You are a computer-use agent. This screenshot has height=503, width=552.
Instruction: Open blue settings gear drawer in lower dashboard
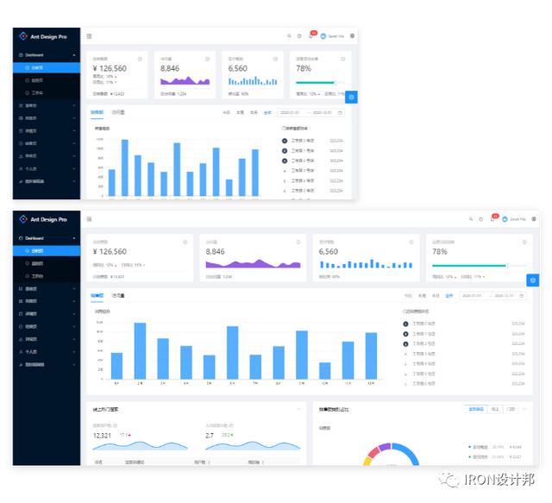[x=533, y=280]
